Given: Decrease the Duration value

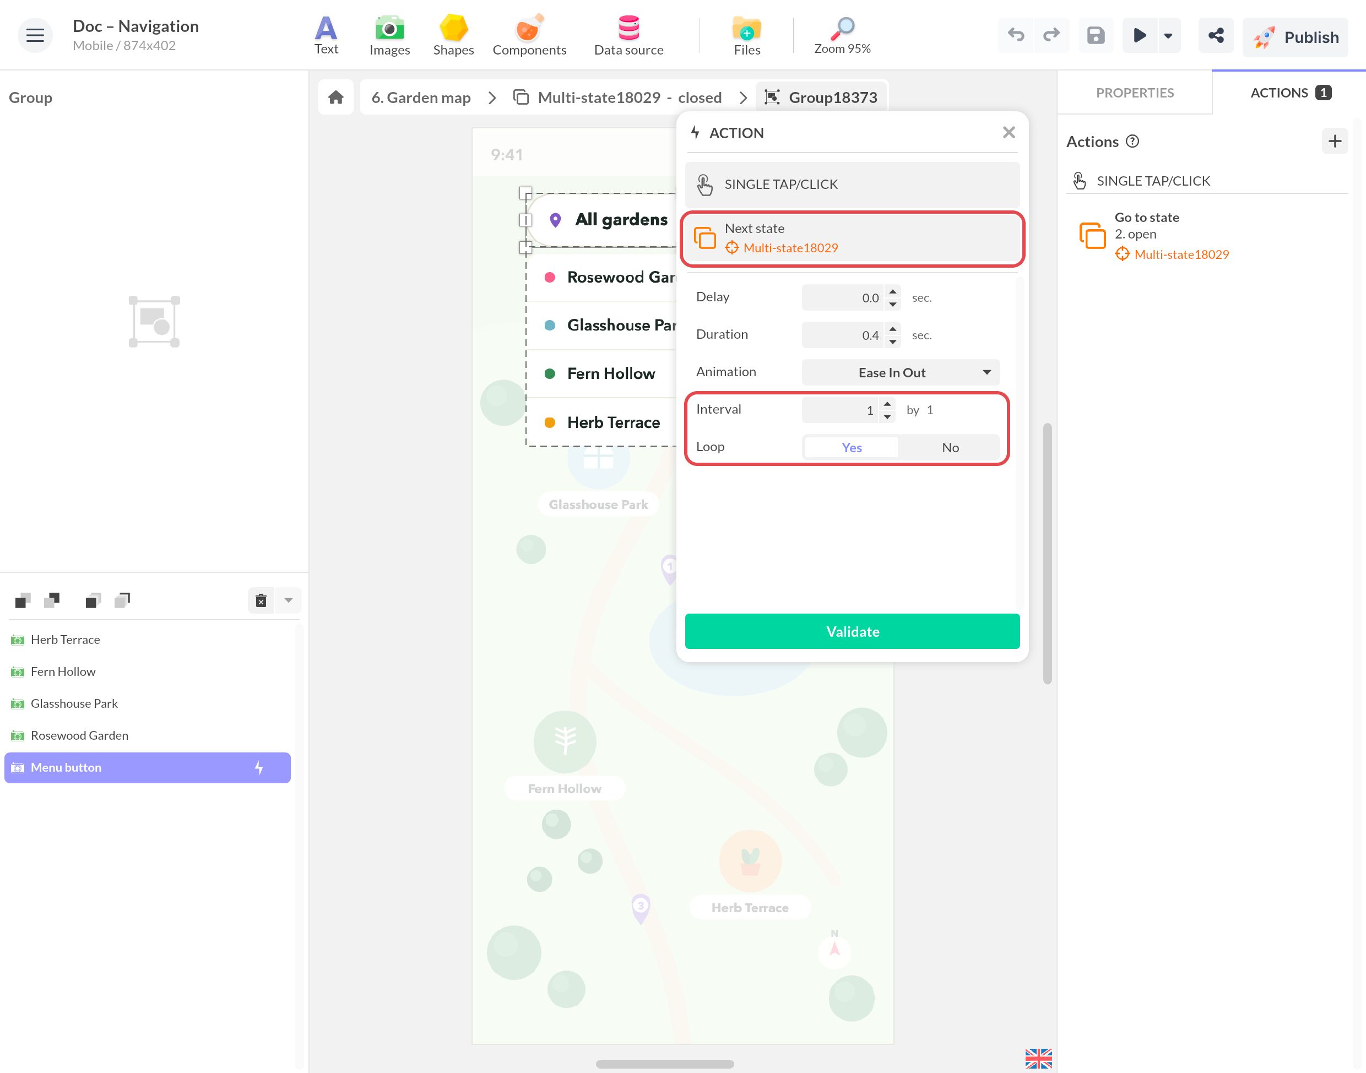Looking at the screenshot, I should click(892, 342).
